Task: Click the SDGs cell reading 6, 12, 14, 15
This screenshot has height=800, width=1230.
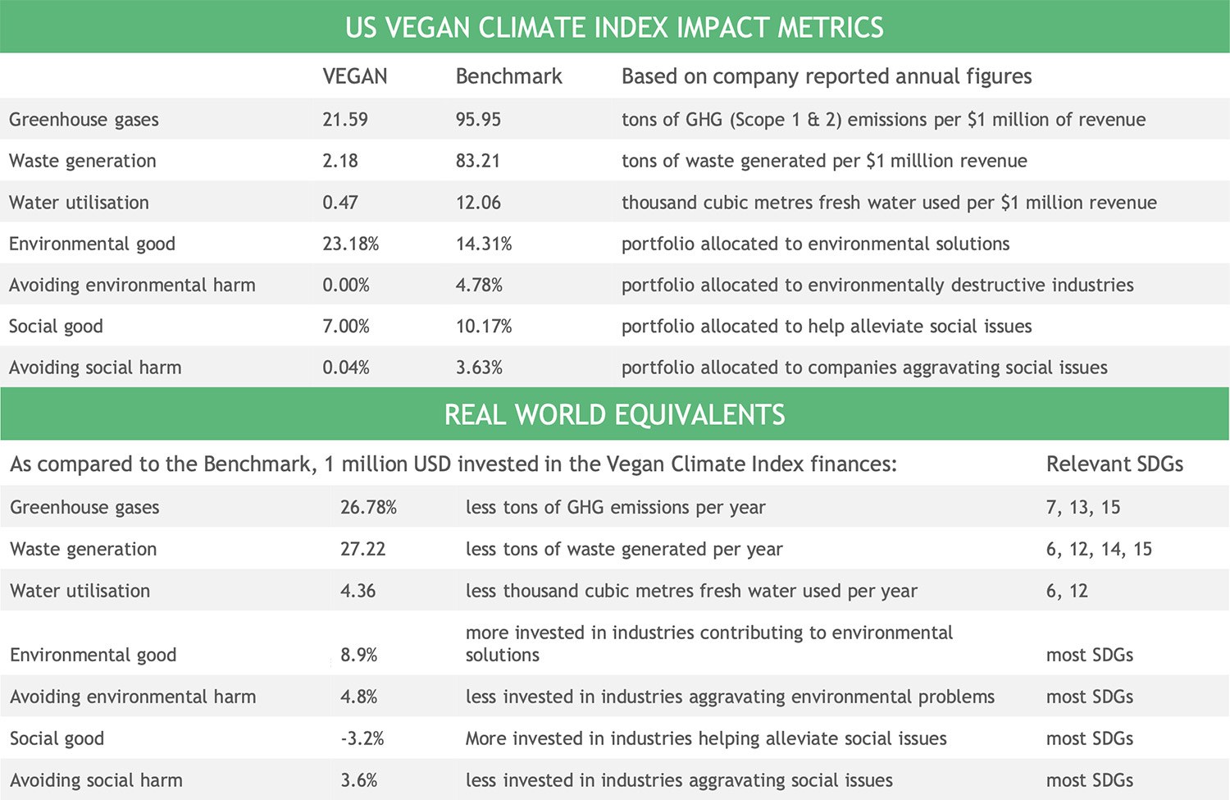Action: click(1099, 549)
